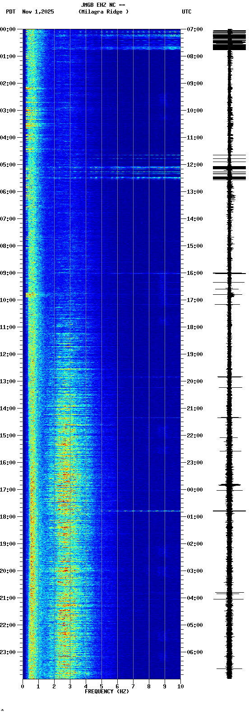
Task: Click the 20:00 UTC time label
Action: point(194,381)
